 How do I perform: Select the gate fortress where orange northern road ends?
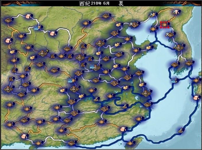[x=83, y=46]
